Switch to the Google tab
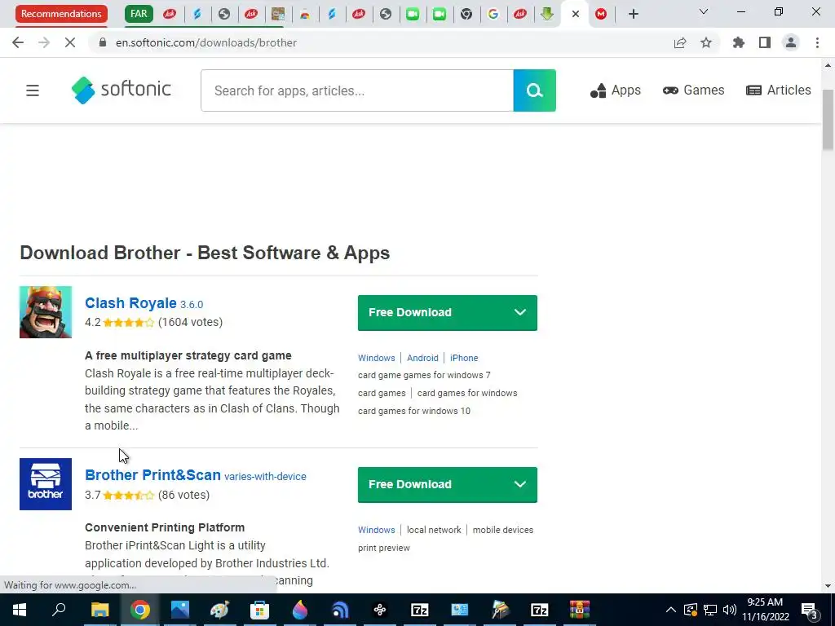Image resolution: width=835 pixels, height=626 pixels. click(x=493, y=14)
